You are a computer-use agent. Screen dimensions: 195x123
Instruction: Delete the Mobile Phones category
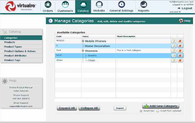click(x=180, y=41)
